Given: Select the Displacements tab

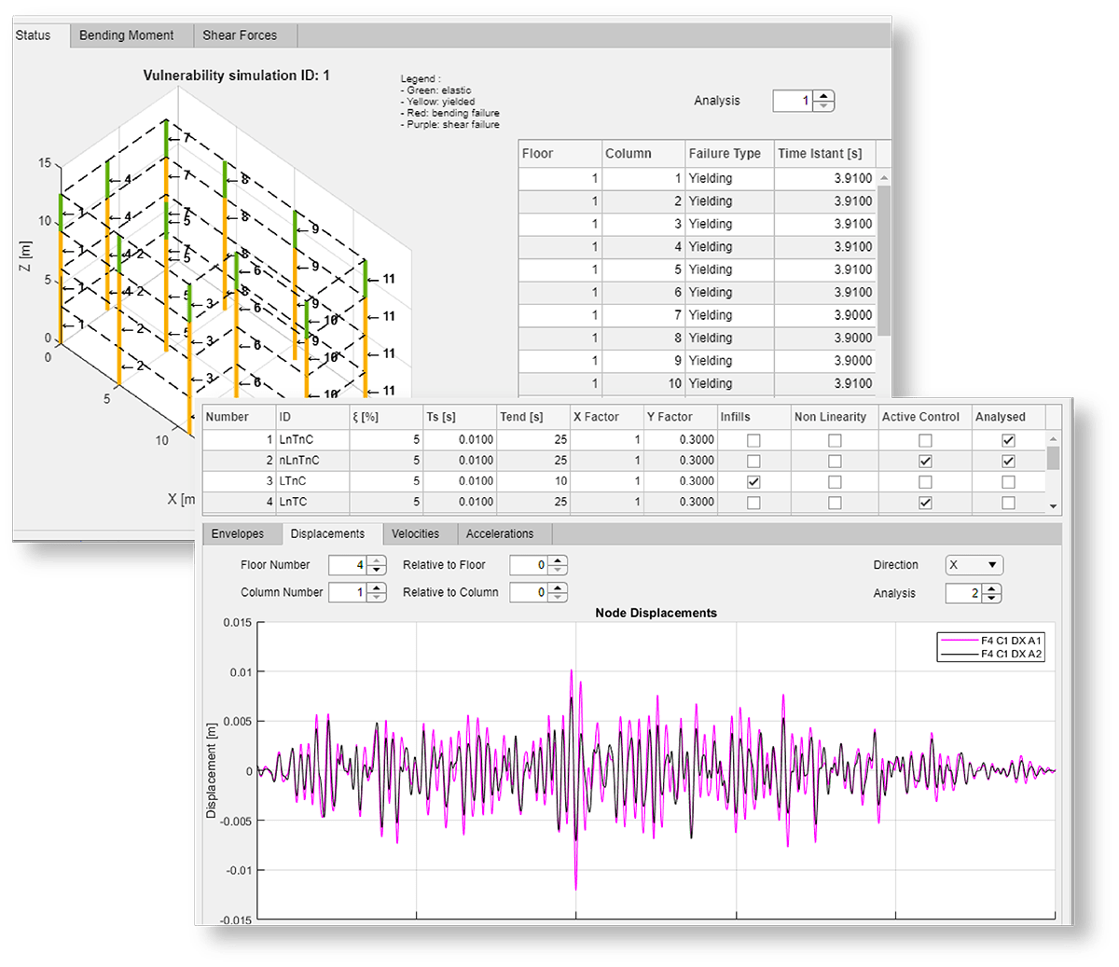Looking at the screenshot, I should 327,534.
